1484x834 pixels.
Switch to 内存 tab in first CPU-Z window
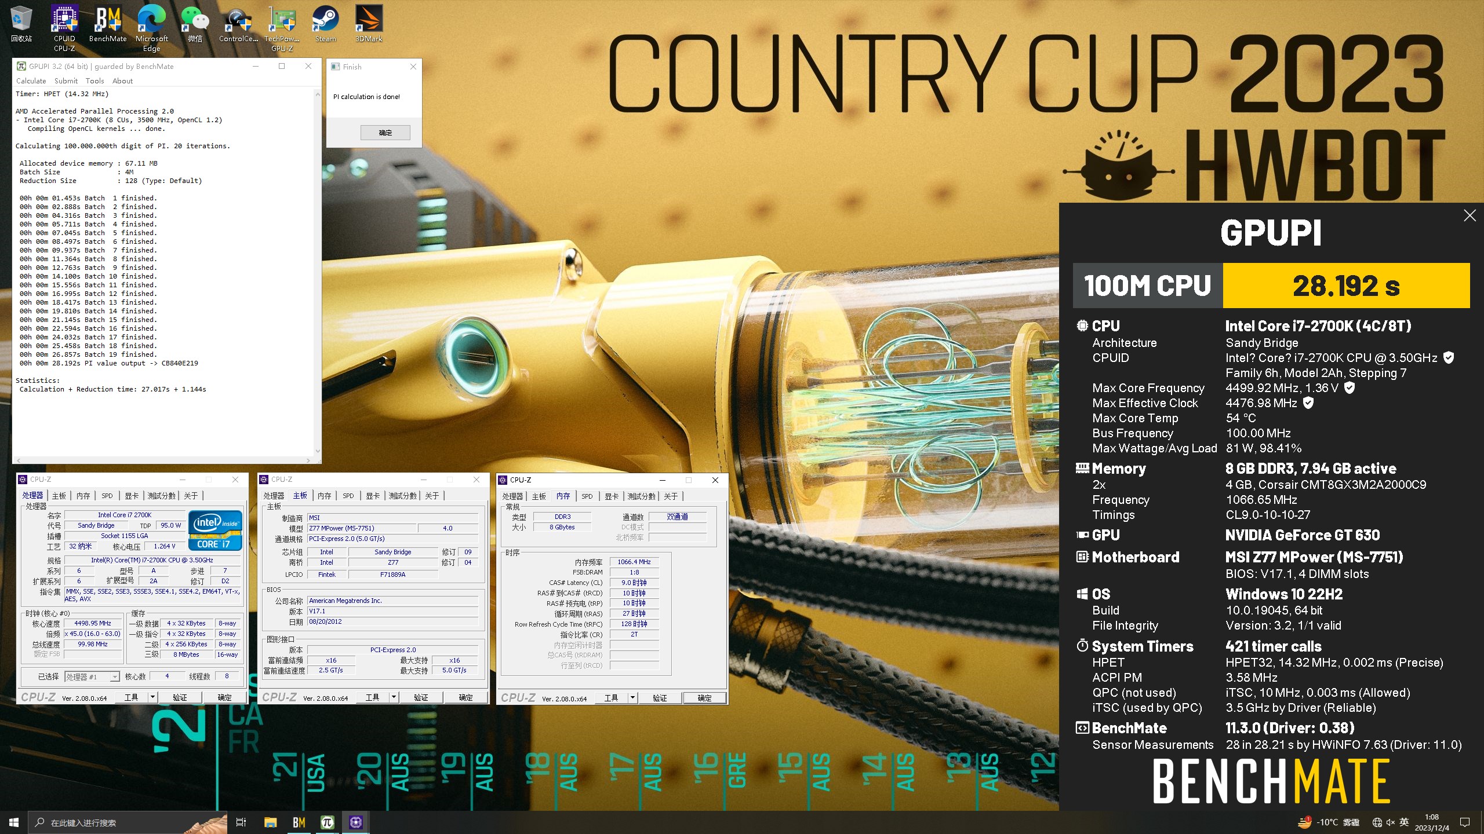click(83, 496)
